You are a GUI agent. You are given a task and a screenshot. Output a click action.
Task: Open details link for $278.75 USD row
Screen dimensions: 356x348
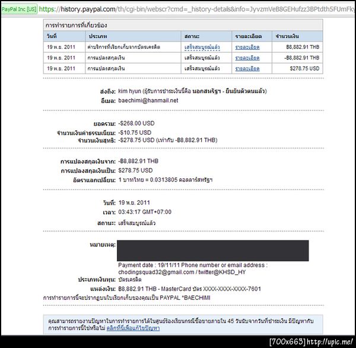[x=247, y=68]
